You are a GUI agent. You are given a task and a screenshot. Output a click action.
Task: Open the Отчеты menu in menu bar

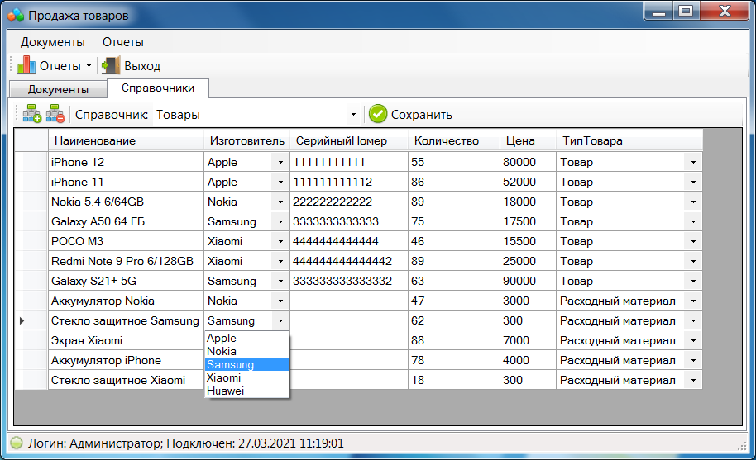click(x=123, y=42)
